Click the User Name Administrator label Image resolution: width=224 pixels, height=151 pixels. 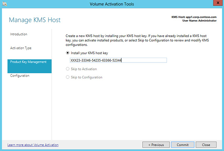[197, 21]
